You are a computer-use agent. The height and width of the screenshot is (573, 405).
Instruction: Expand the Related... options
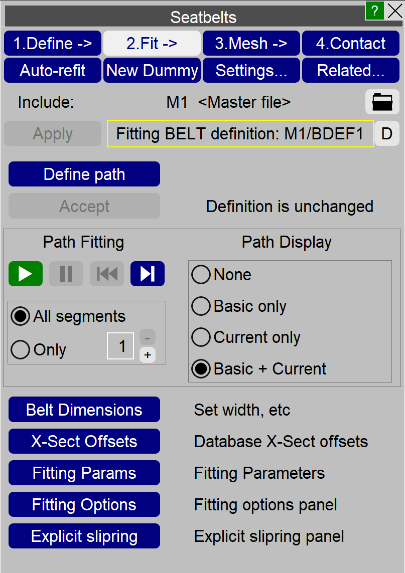point(351,71)
